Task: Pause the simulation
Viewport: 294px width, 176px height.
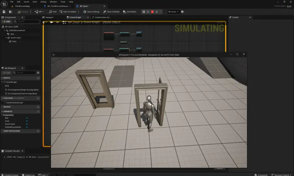Action: 144,12
